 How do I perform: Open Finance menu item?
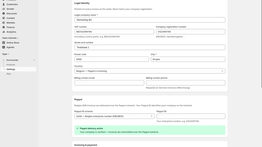[10, 27]
